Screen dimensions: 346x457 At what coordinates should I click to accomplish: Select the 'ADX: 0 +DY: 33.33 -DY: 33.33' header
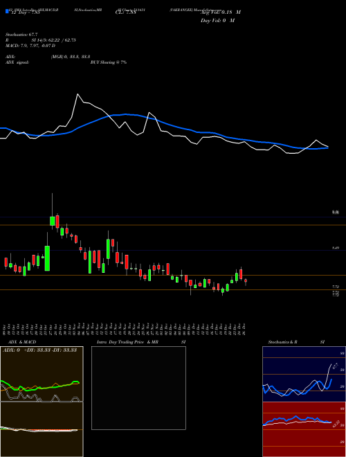click(39, 350)
